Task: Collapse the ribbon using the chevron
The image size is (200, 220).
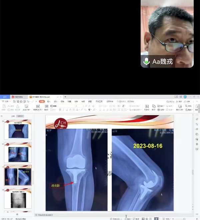Action: [x=198, y=101]
